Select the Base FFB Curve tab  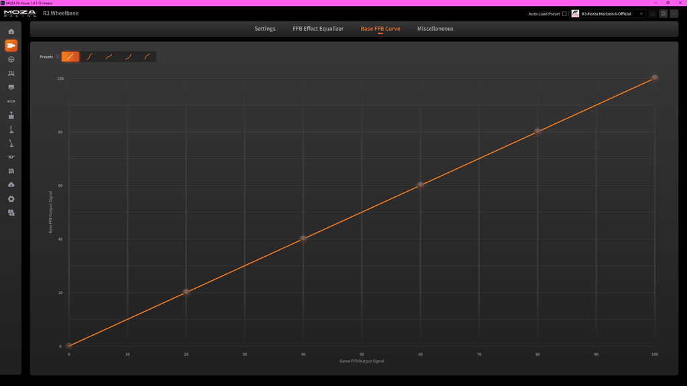380,29
